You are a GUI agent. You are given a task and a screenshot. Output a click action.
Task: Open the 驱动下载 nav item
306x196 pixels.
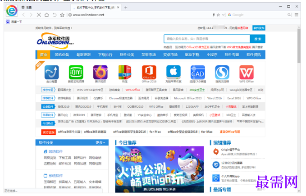click(x=192, y=55)
